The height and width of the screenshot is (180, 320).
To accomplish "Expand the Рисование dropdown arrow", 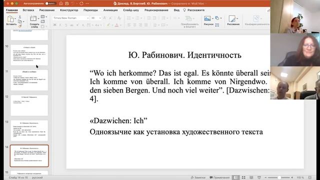I will point(237,18).
